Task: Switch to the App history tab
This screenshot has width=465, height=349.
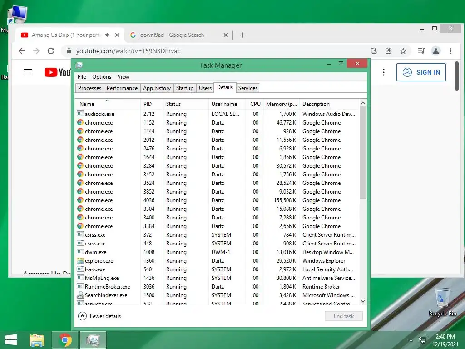Action: click(157, 88)
